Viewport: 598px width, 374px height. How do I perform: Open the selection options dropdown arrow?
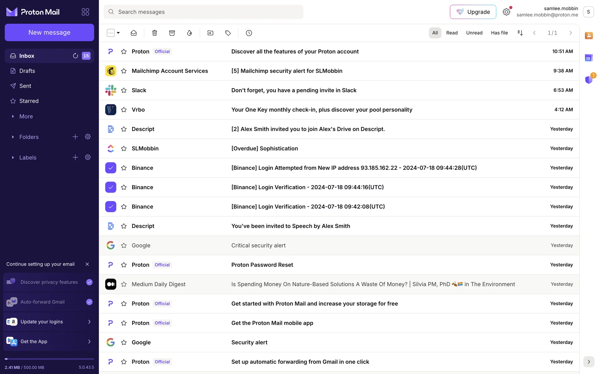click(x=118, y=33)
